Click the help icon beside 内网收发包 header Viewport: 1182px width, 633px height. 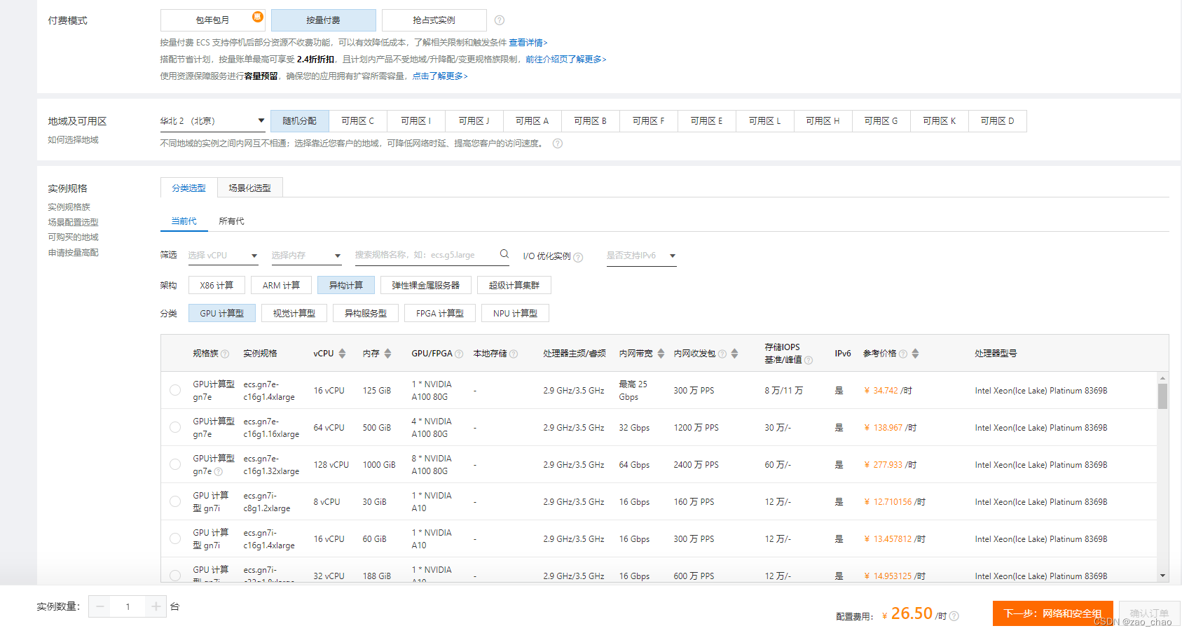(722, 354)
